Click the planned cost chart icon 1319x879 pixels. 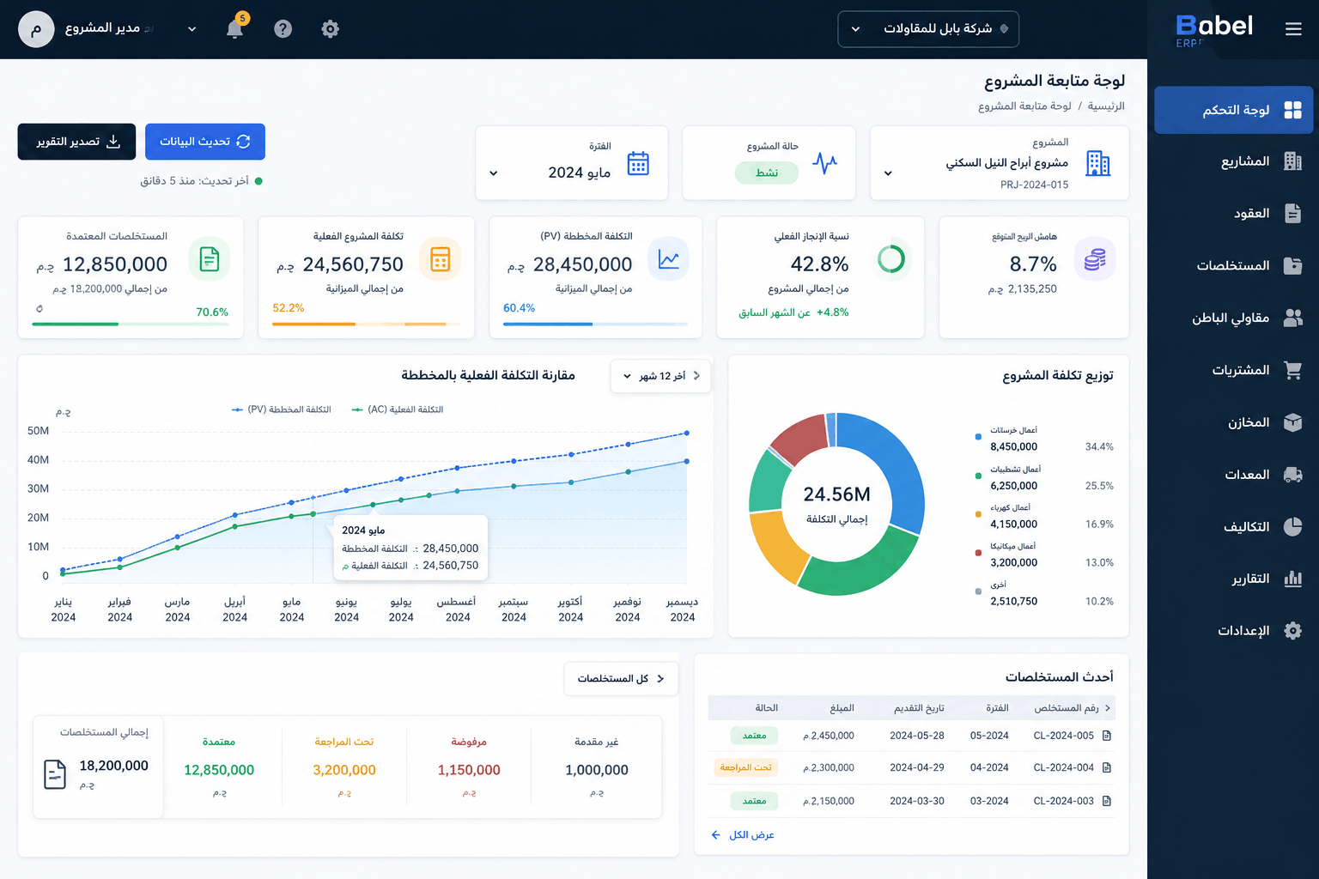668,258
